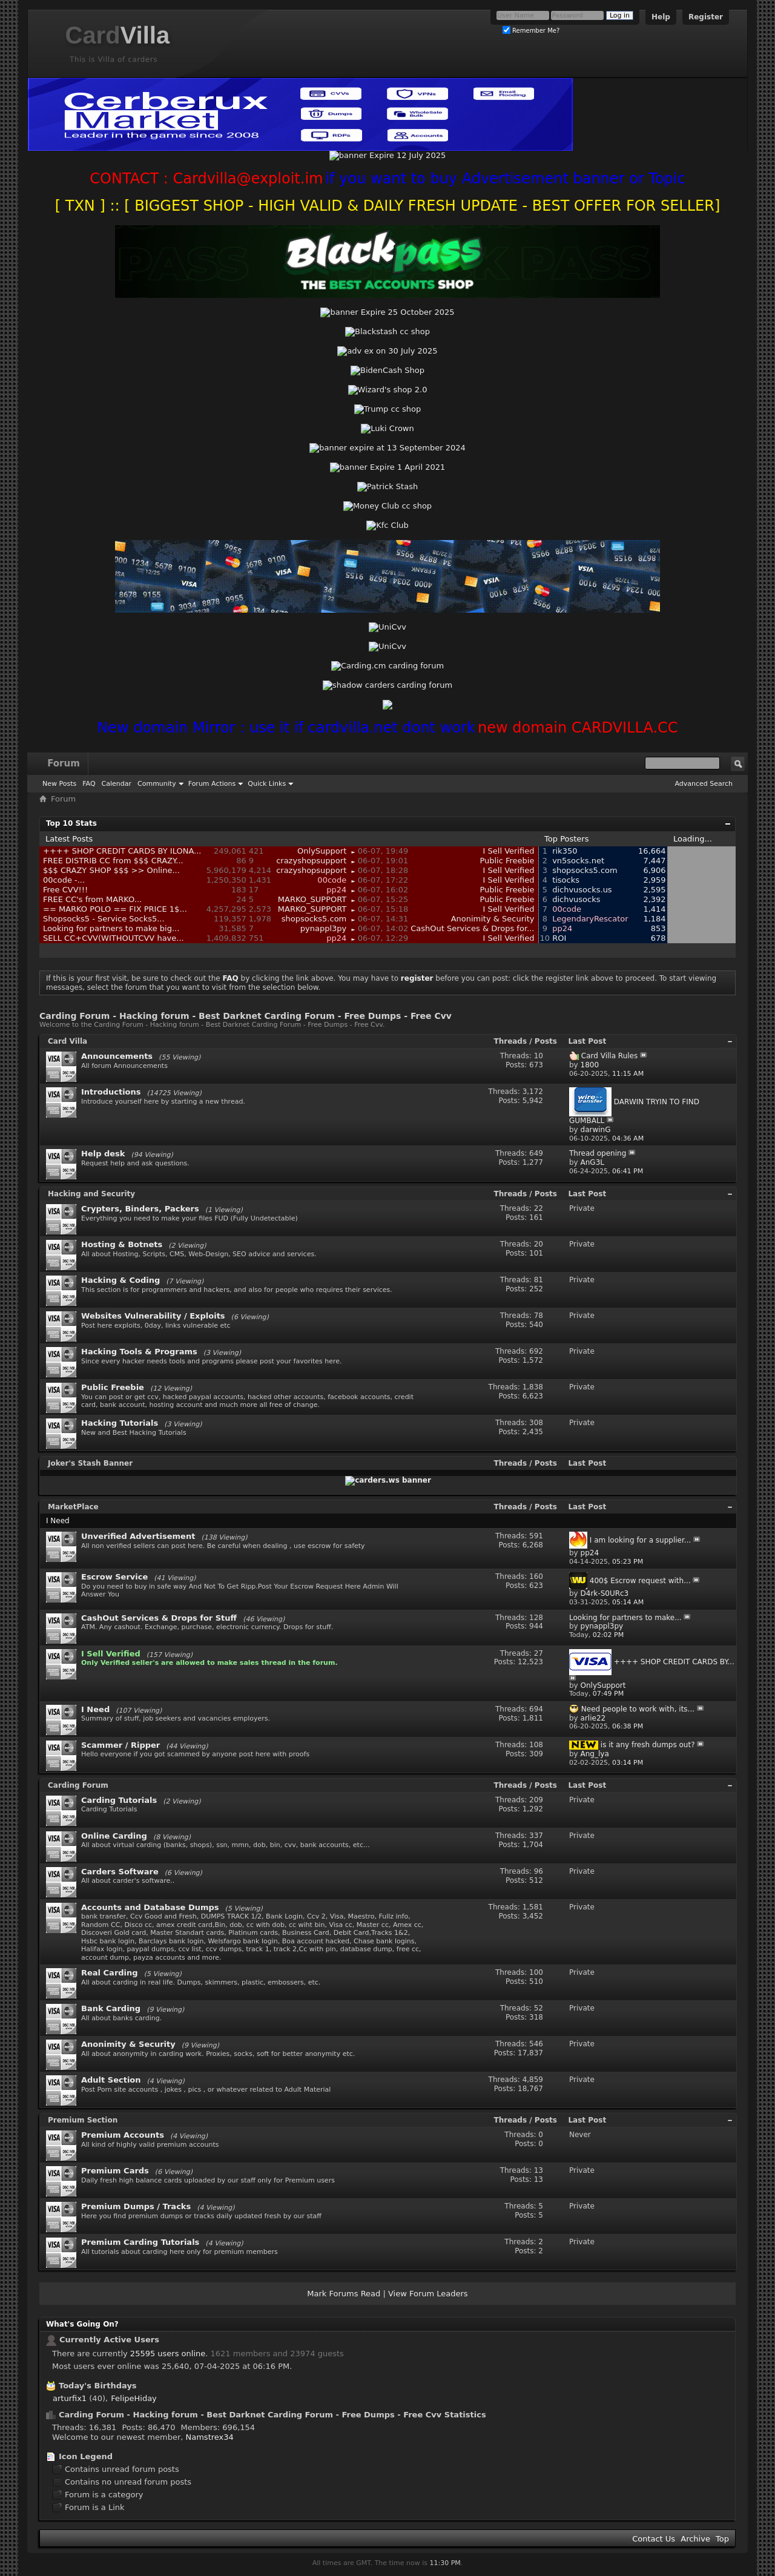
Task: Open newest member Namstrex34 profile
Action: pos(209,2437)
